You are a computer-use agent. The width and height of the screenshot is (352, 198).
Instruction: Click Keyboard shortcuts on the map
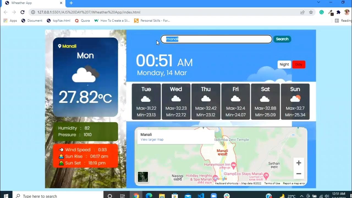pyautogui.click(x=227, y=183)
